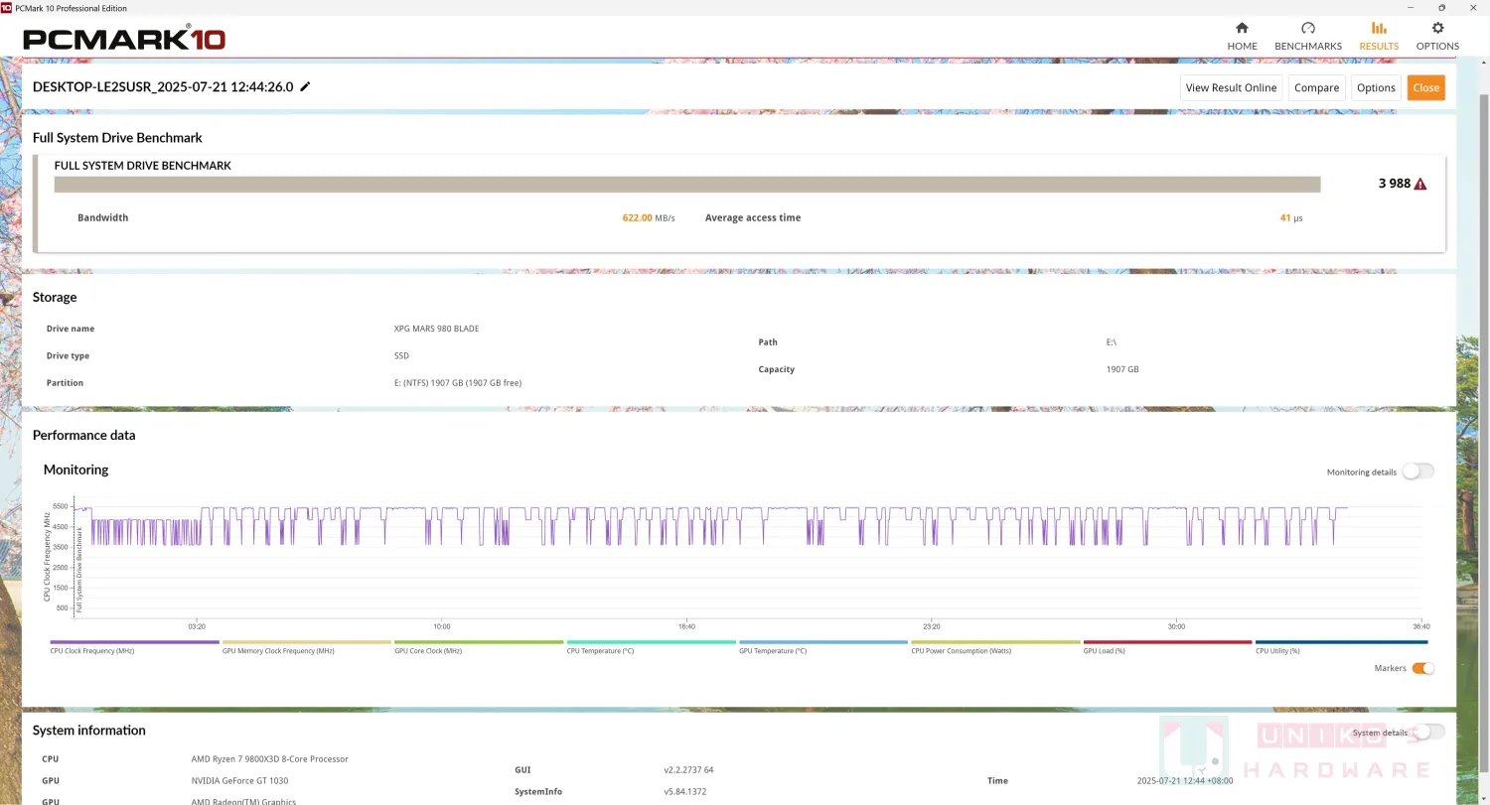Click the PCMark 10 title bar app icon
The width and height of the screenshot is (1490, 805).
click(6, 7)
